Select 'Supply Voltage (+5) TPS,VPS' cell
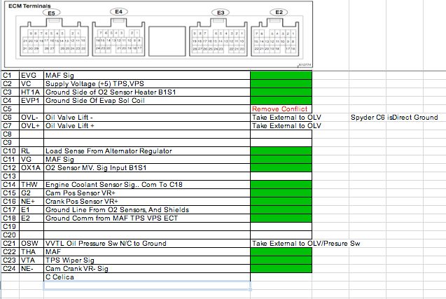The width and height of the screenshot is (446, 299). pos(147,83)
